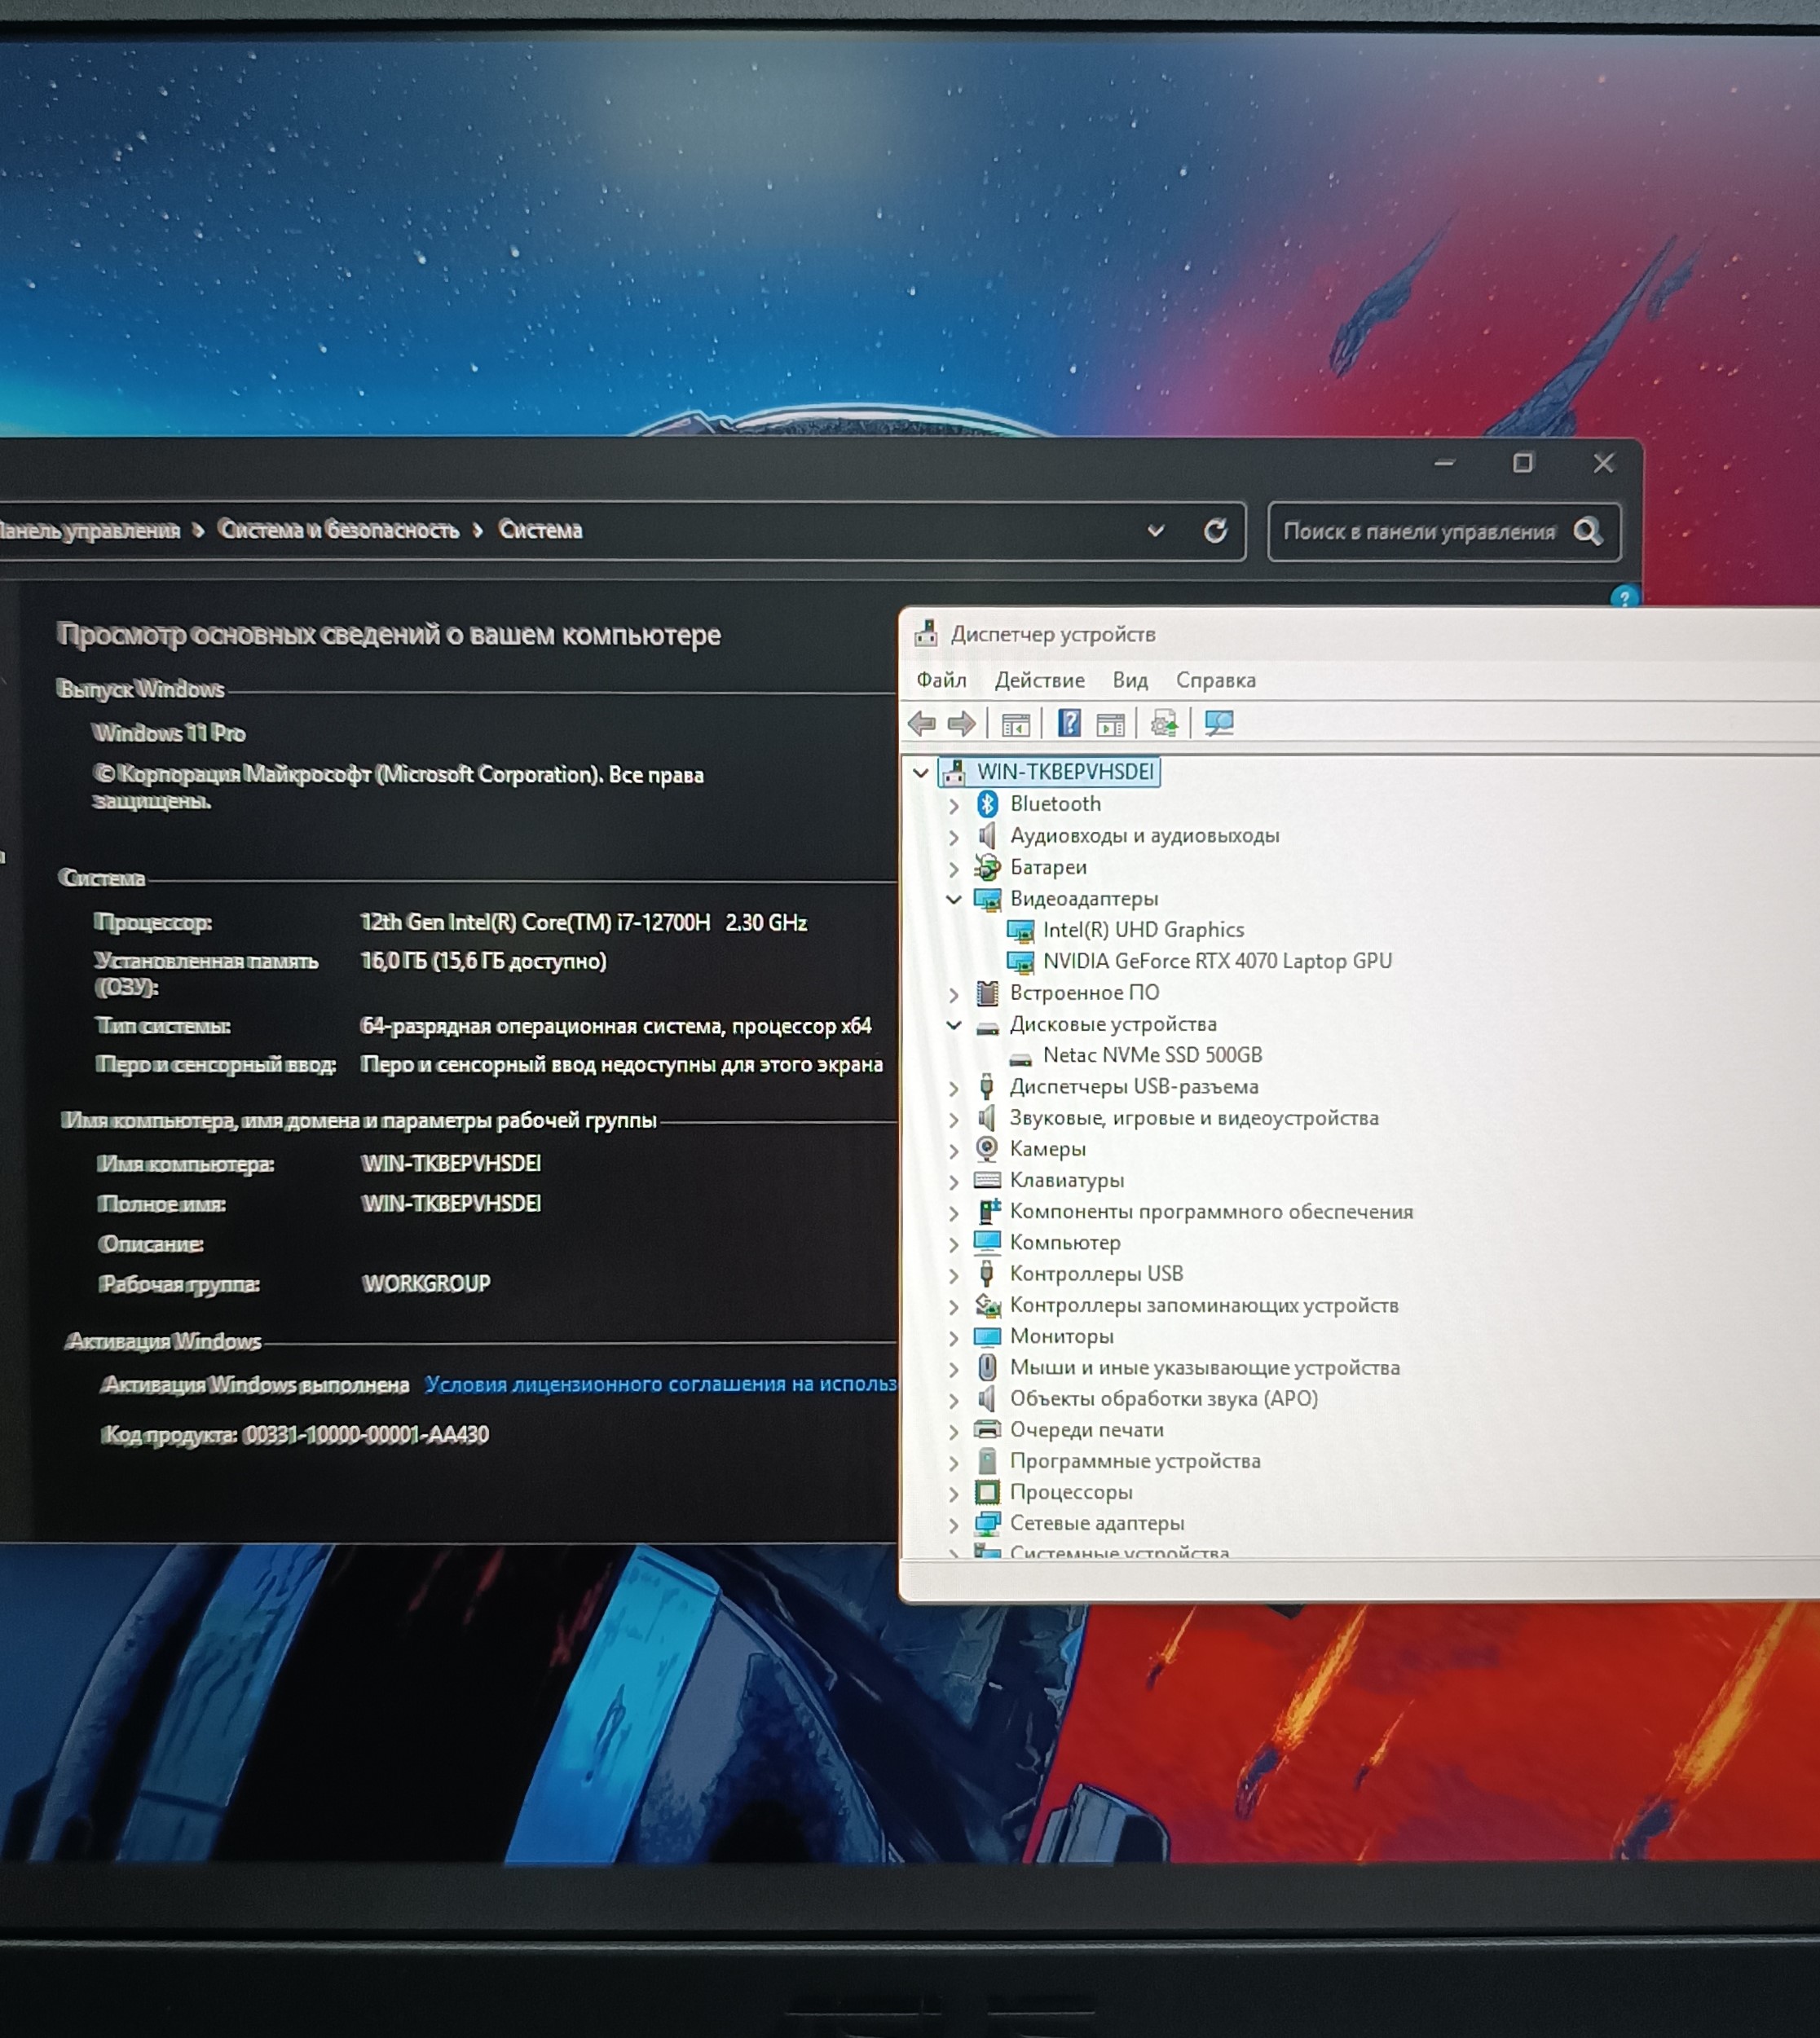Viewport: 1820px width, 2038px height.
Task: Click the Show/Hide action pane icon
Action: [1110, 724]
